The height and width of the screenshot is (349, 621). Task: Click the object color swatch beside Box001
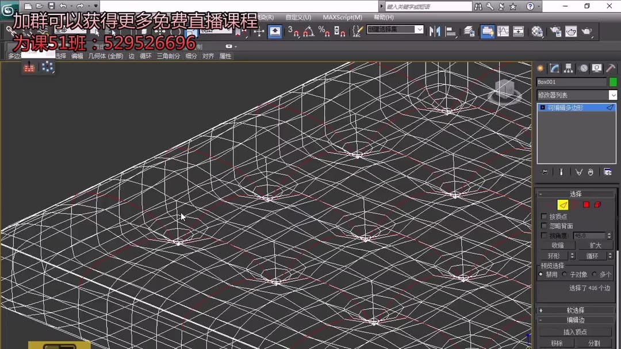coord(613,82)
